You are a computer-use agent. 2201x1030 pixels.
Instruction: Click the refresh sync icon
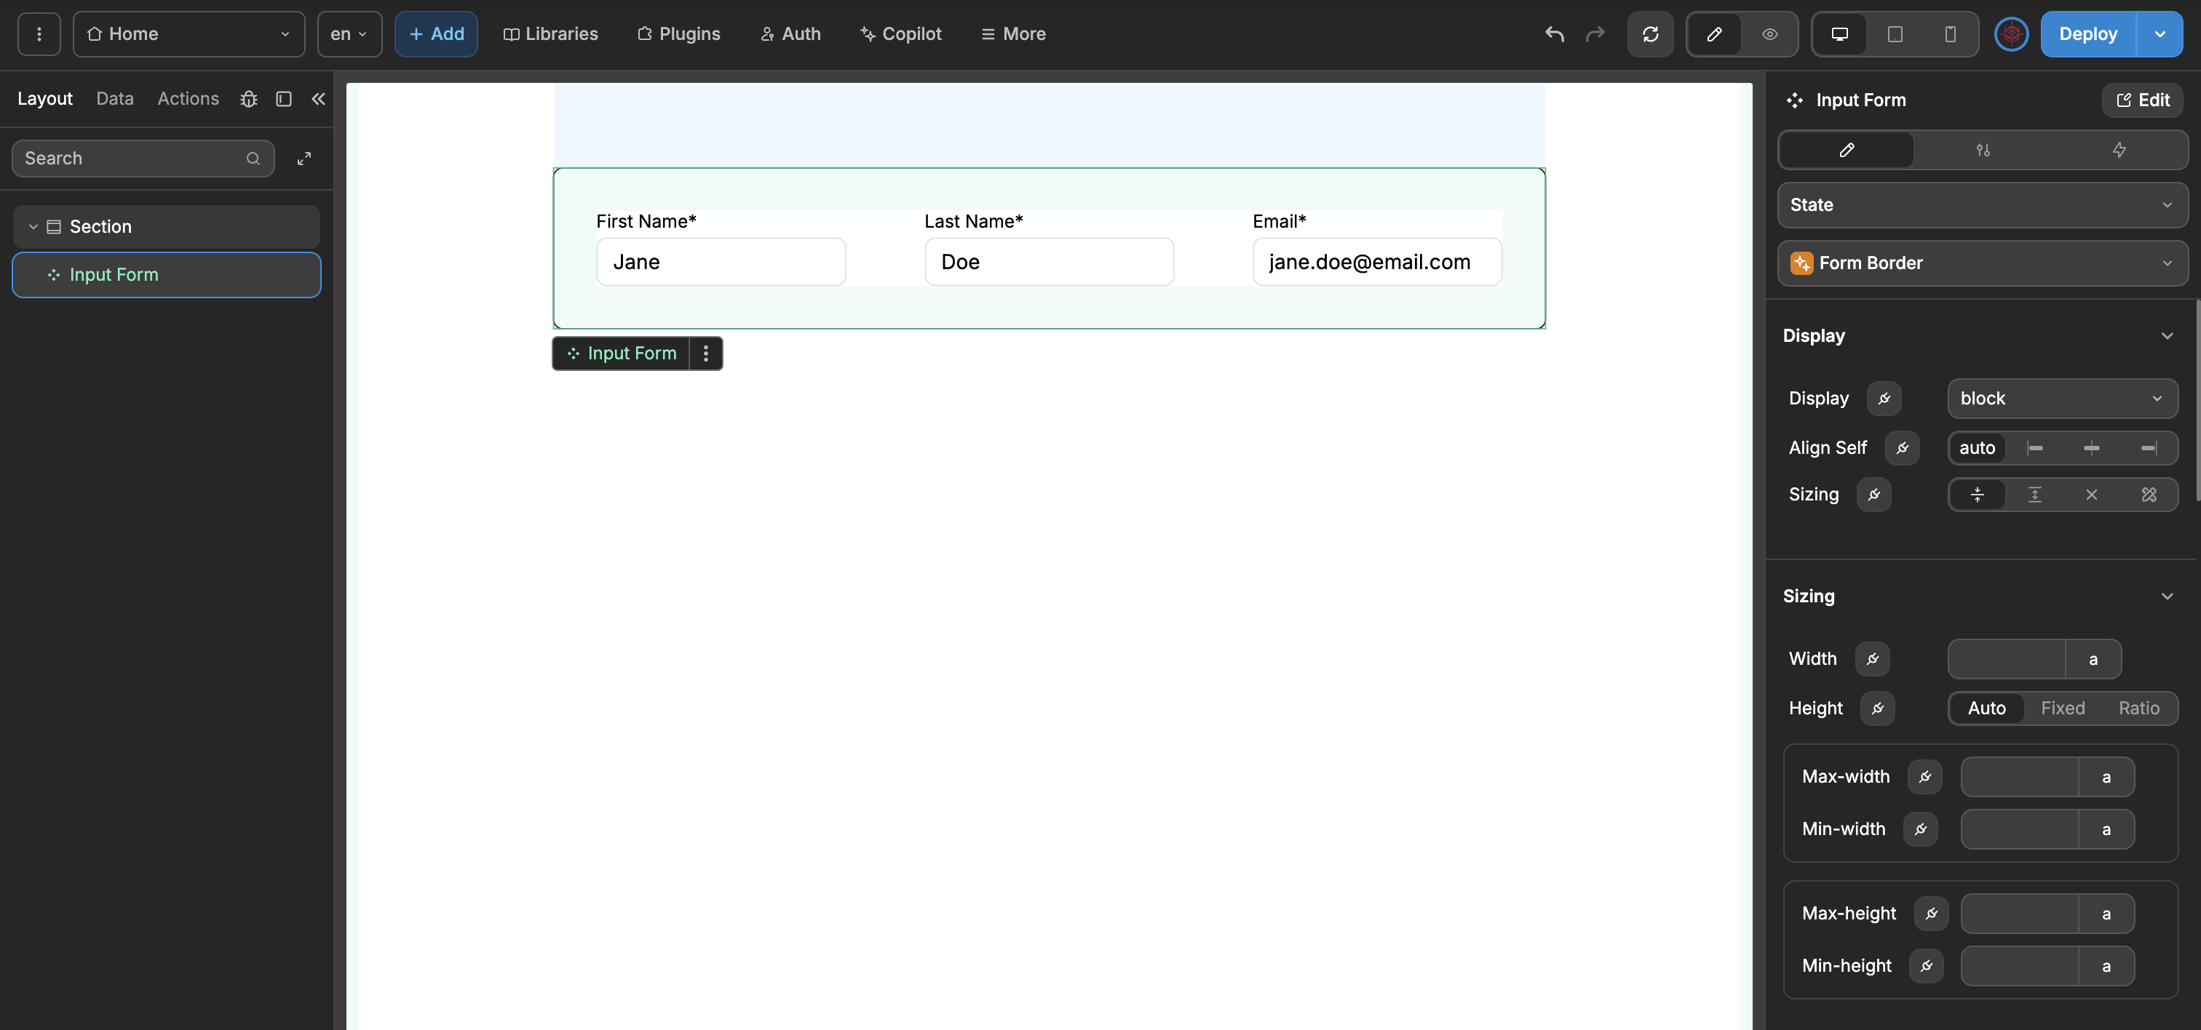click(x=1650, y=34)
